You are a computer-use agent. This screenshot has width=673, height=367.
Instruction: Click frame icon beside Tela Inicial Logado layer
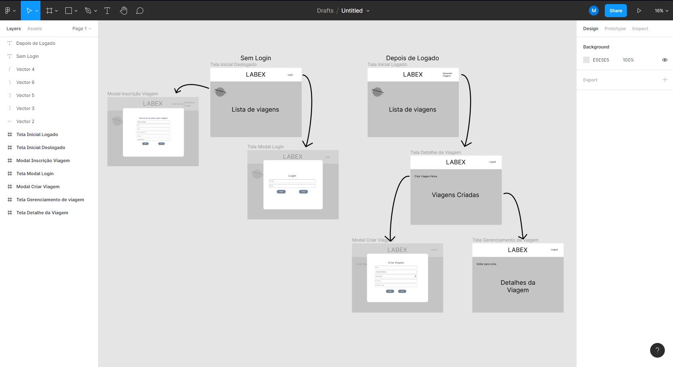click(10, 134)
